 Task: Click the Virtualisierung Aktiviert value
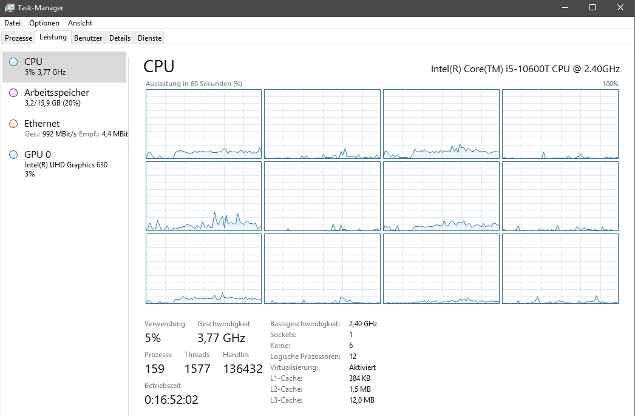point(362,367)
